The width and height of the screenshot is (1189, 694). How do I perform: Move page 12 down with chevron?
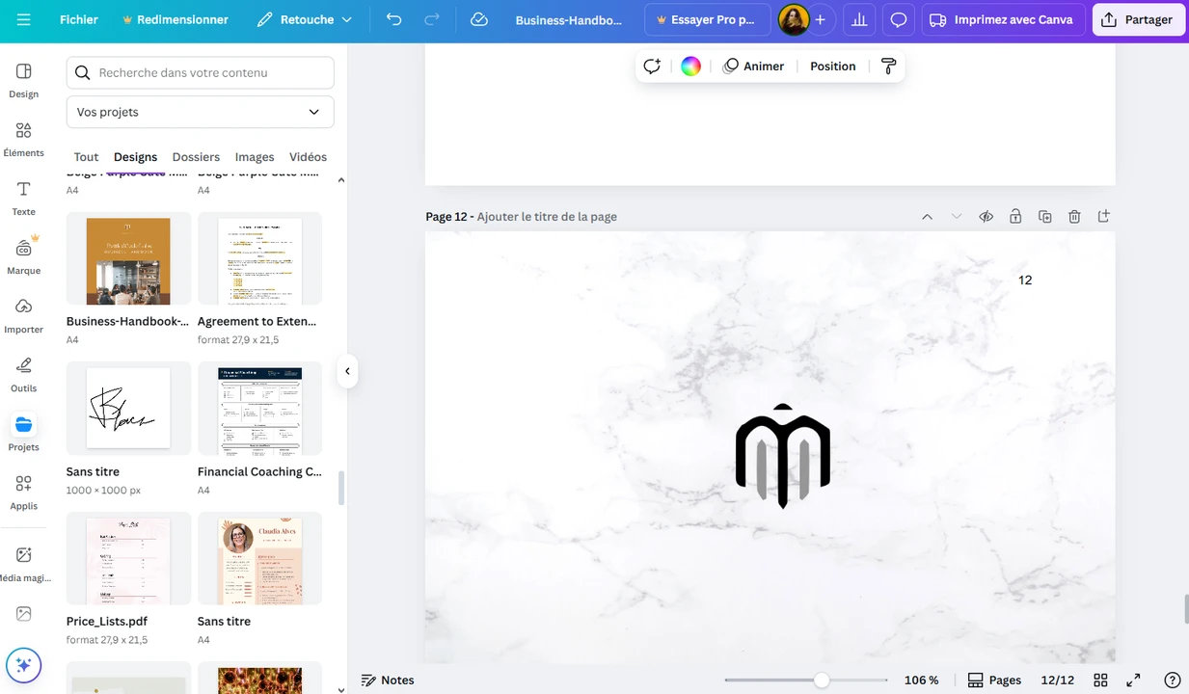pos(957,217)
